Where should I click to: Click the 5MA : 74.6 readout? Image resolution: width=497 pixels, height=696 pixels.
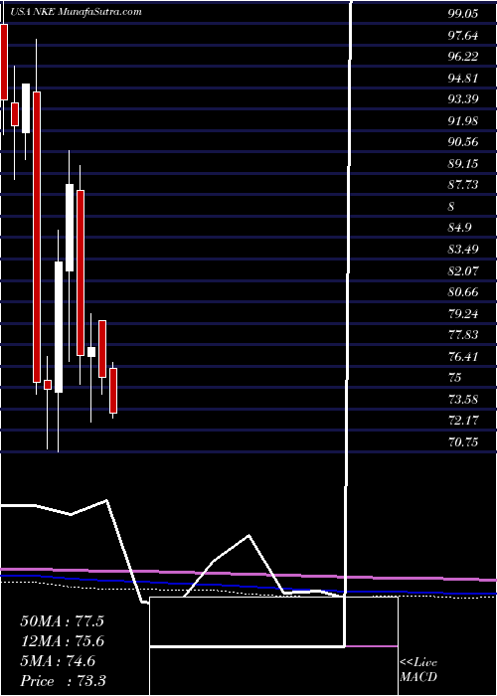tap(58, 661)
